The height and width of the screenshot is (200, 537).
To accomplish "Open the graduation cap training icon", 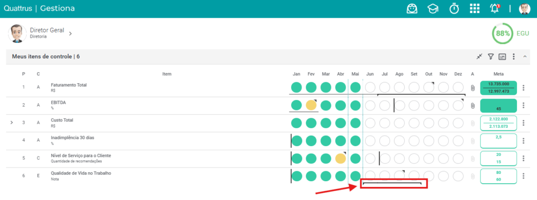I will coord(433,9).
